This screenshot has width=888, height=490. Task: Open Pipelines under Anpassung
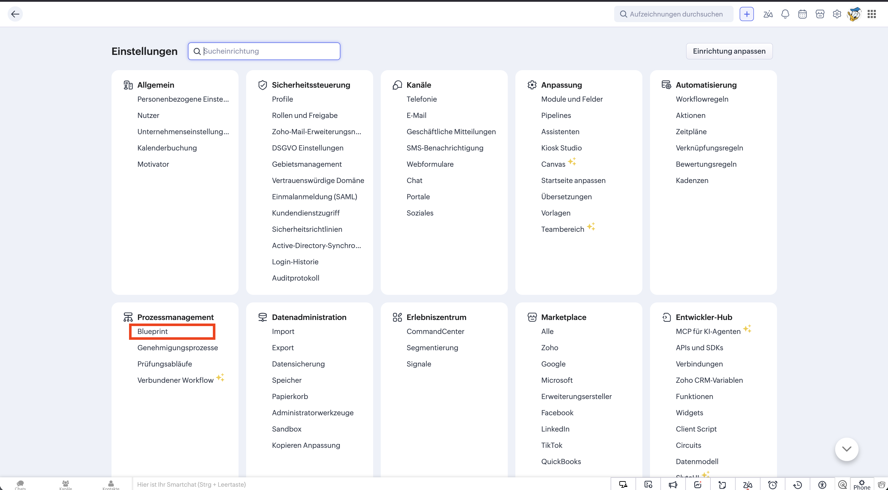556,115
